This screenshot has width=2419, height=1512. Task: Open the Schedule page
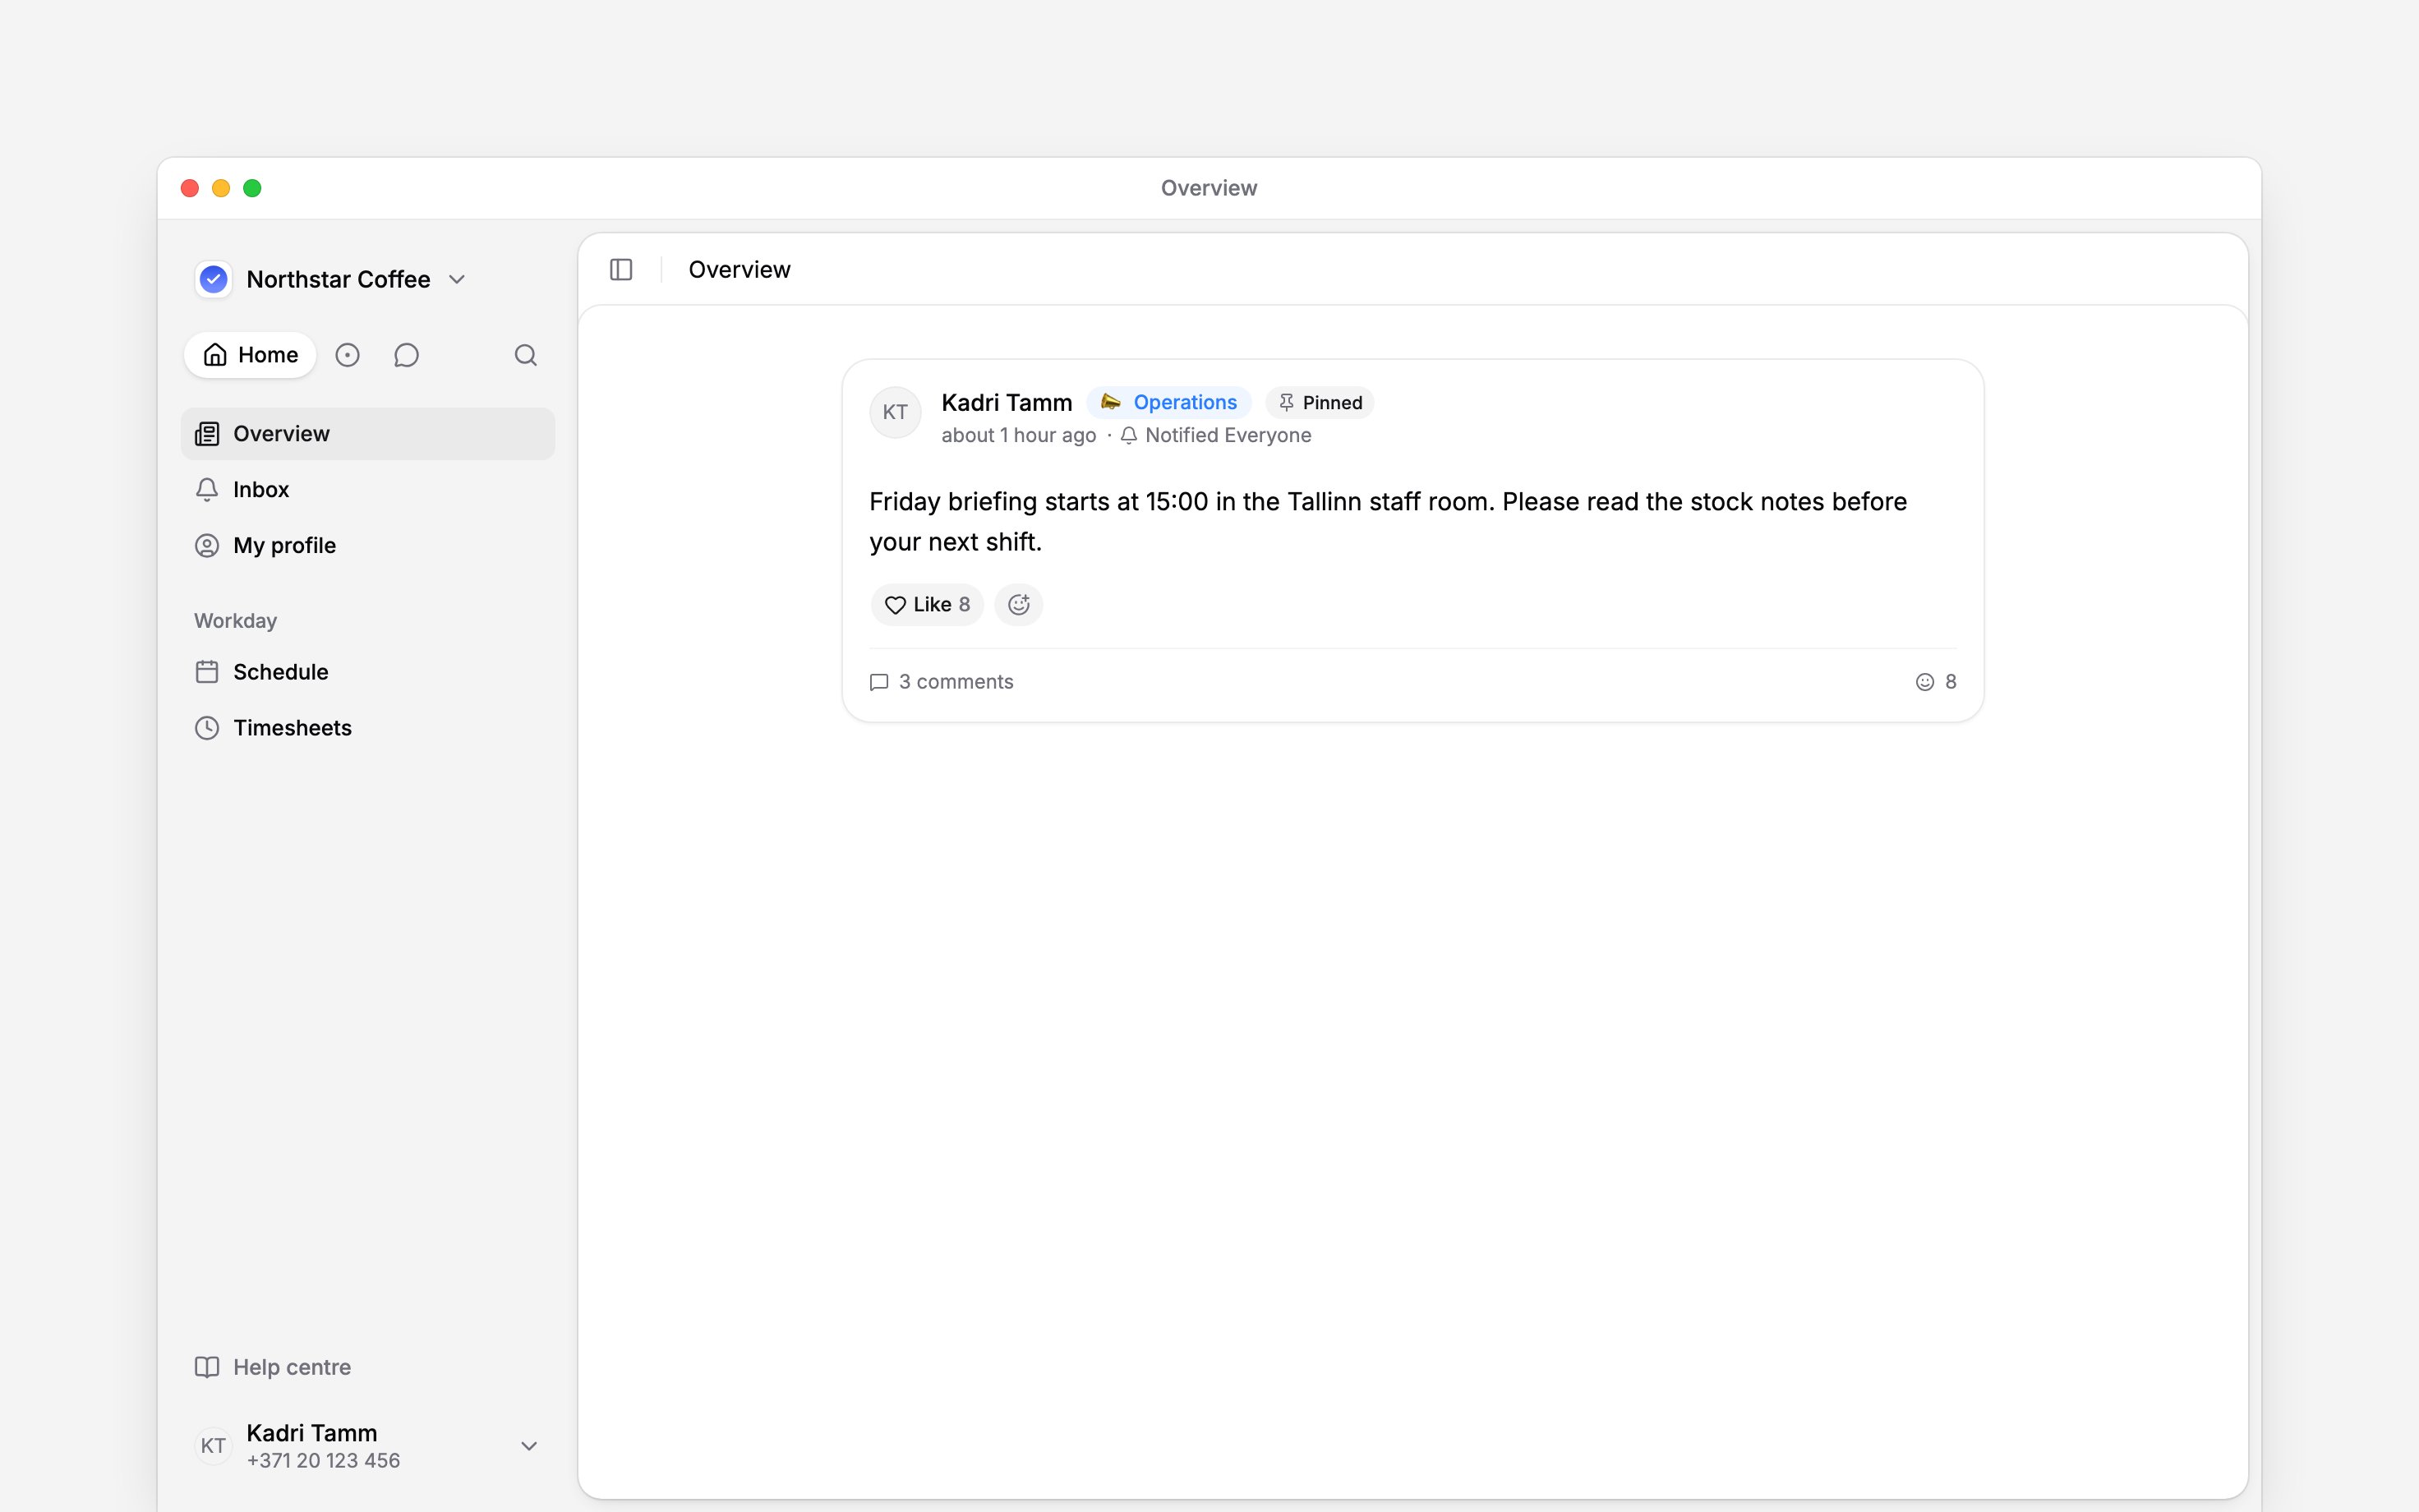coord(368,671)
